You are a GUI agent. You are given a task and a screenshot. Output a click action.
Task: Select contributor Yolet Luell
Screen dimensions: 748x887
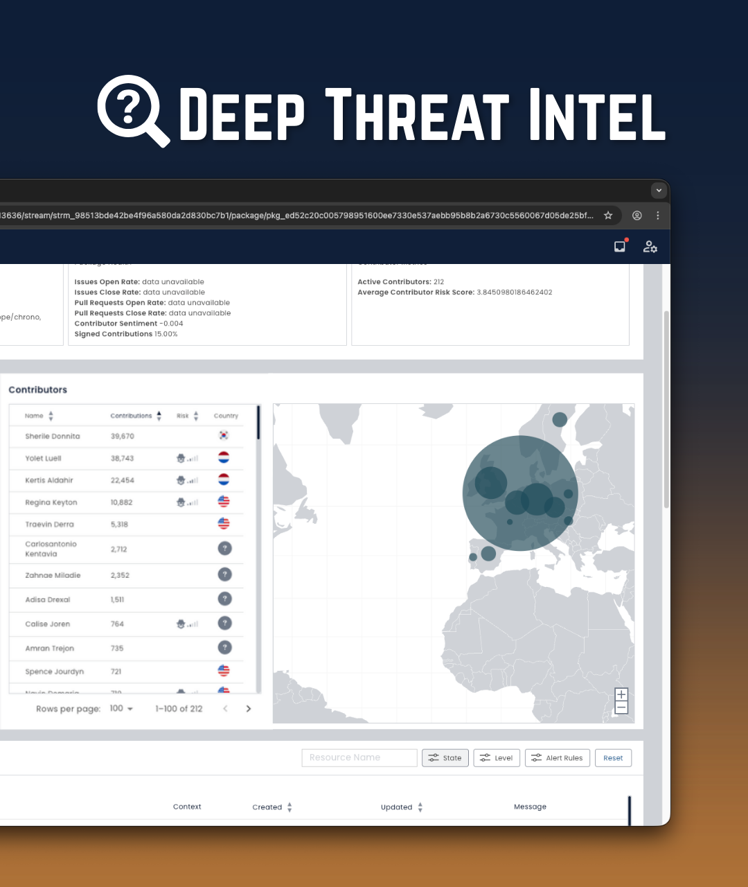point(43,459)
